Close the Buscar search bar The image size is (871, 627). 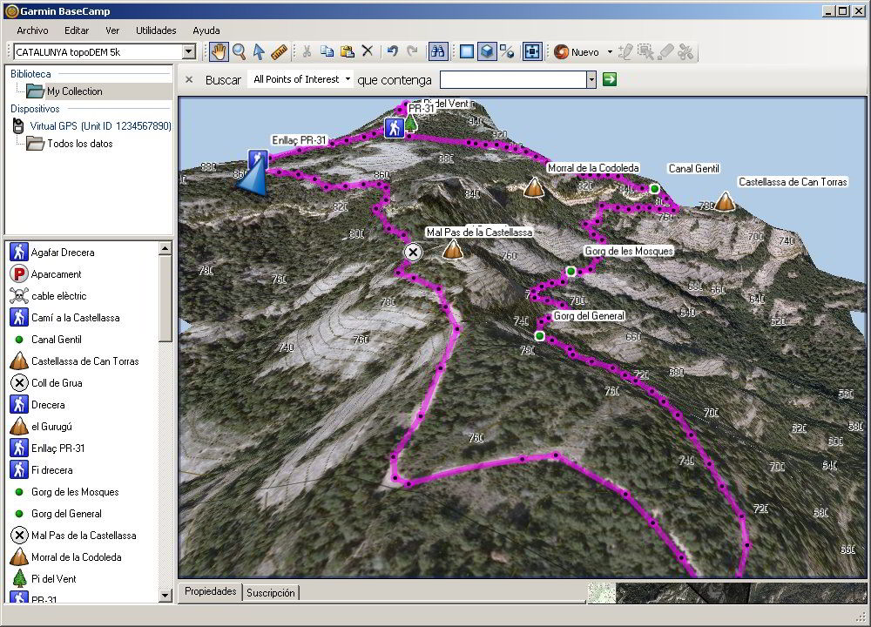tap(188, 79)
